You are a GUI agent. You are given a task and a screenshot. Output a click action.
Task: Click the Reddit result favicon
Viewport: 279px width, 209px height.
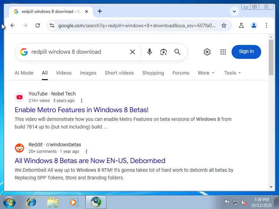click(x=20, y=148)
